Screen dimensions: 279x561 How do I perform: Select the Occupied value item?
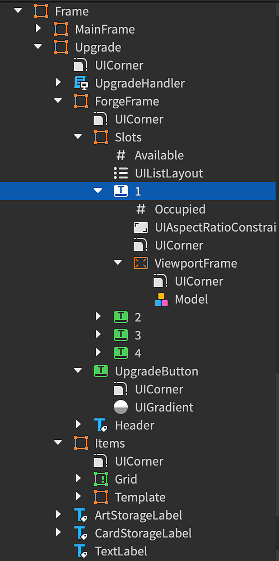click(170, 209)
